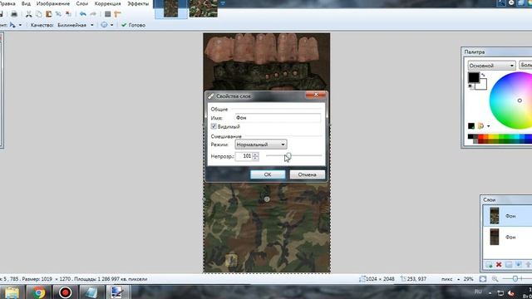The height and width of the screenshot is (299, 532).
Task: Switch to the first dark image thumbnail tab
Action: point(171,9)
